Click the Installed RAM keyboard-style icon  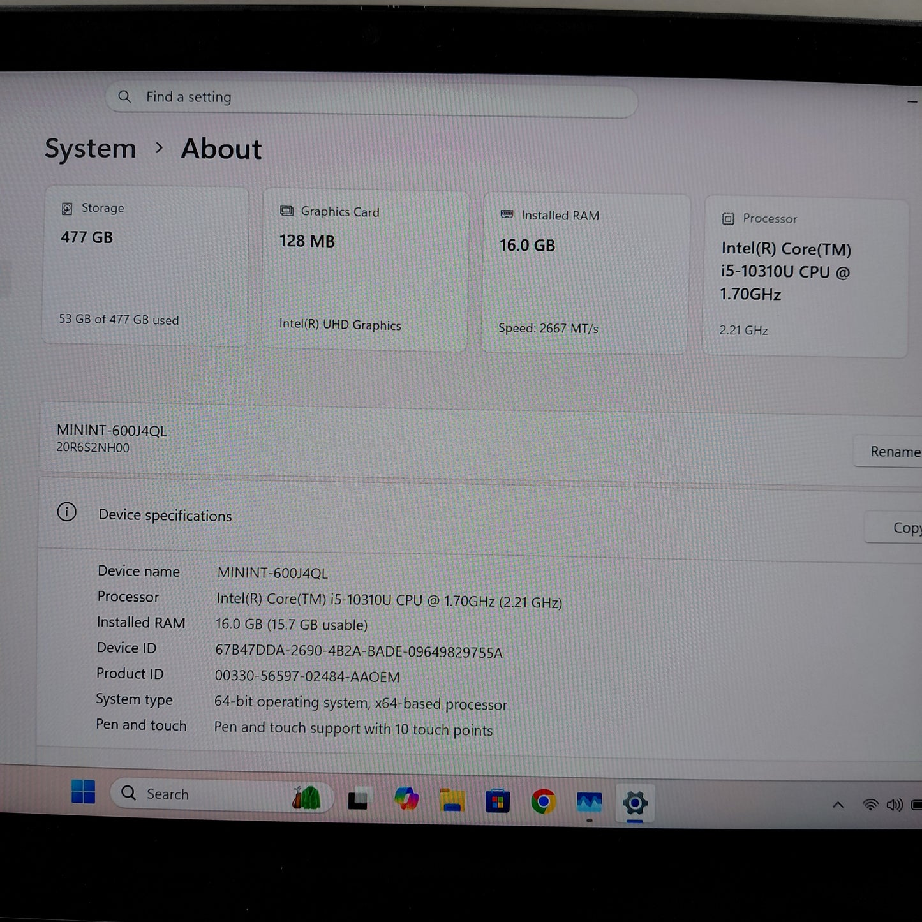(x=506, y=215)
